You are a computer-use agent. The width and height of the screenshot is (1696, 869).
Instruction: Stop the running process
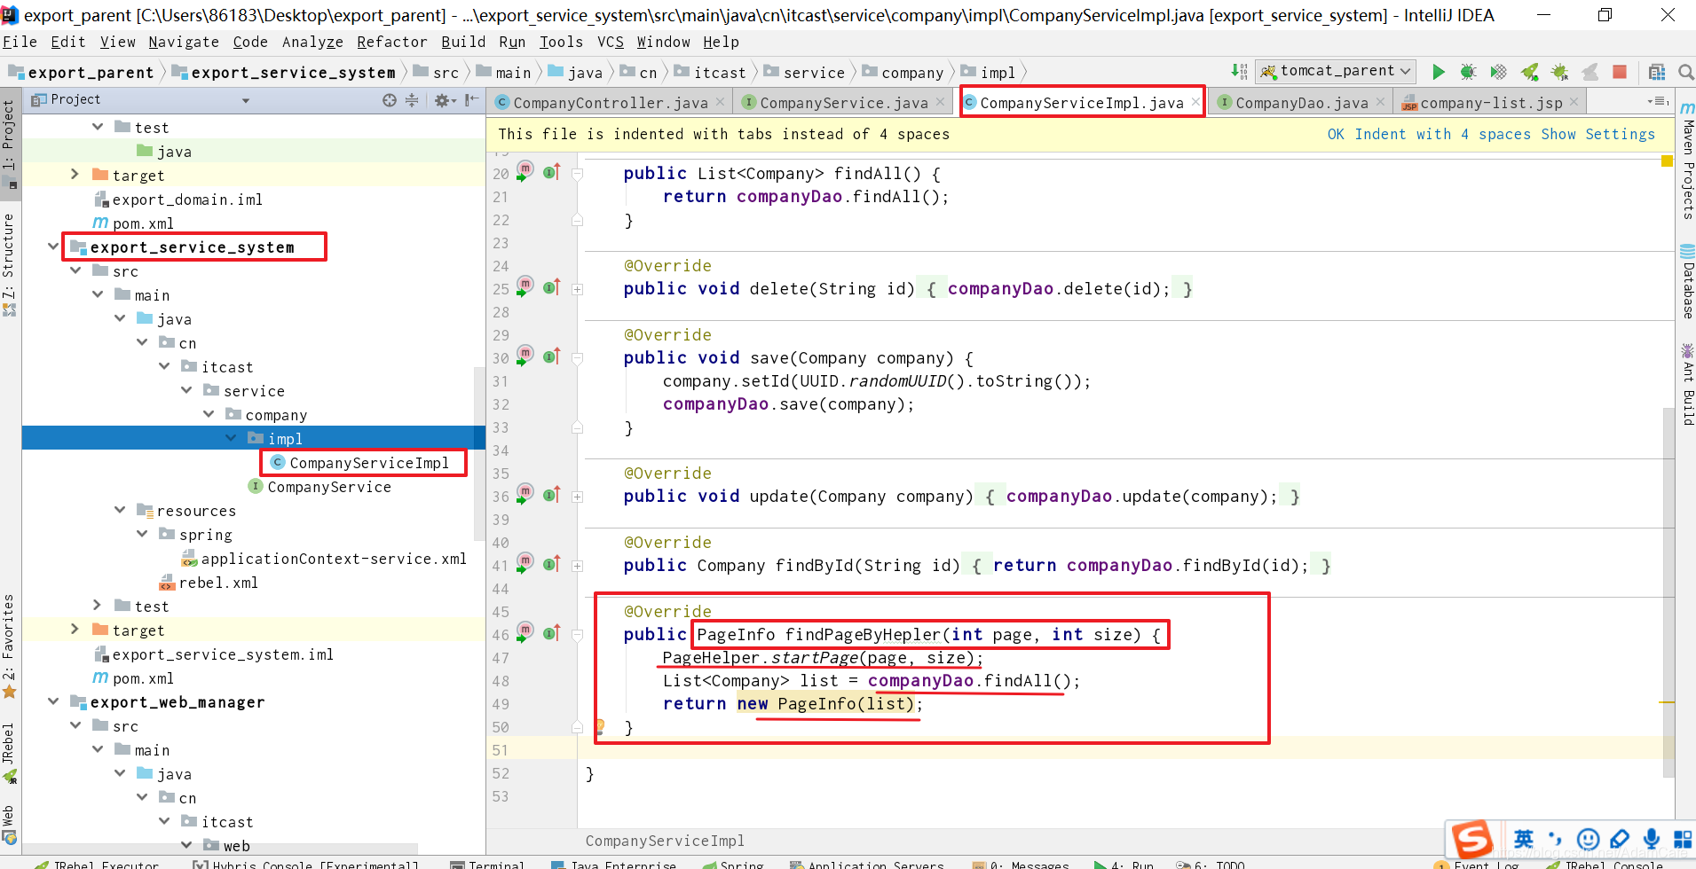pos(1620,72)
